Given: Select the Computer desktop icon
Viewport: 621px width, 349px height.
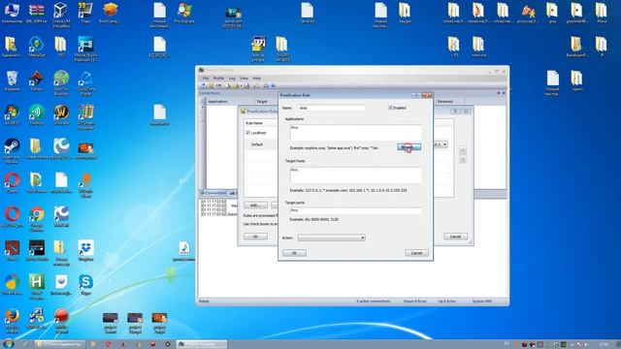Looking at the screenshot, I should pyautogui.click(x=12, y=13).
